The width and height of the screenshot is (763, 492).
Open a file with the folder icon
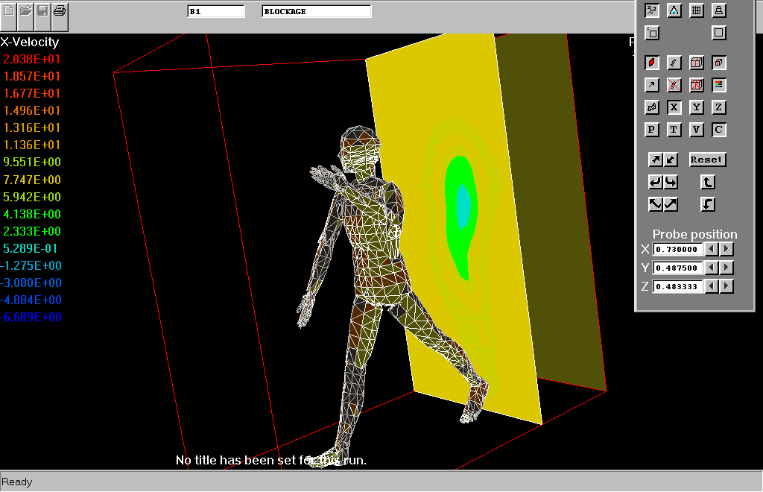click(x=26, y=11)
